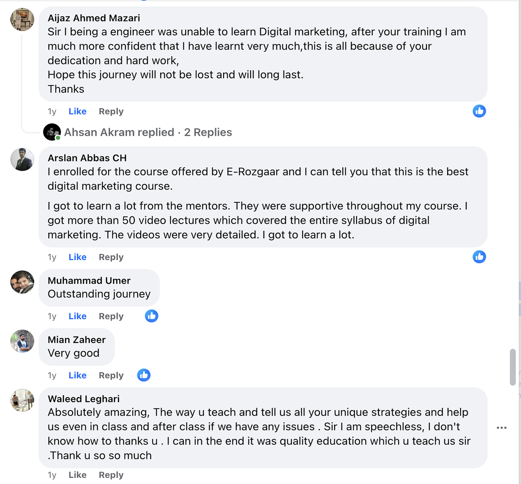Open three-dot options on Waleed Leghari's comment
Screen dimensions: 521x484
pos(501,428)
